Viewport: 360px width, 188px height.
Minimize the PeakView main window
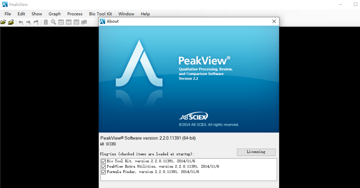click(x=341, y=4)
